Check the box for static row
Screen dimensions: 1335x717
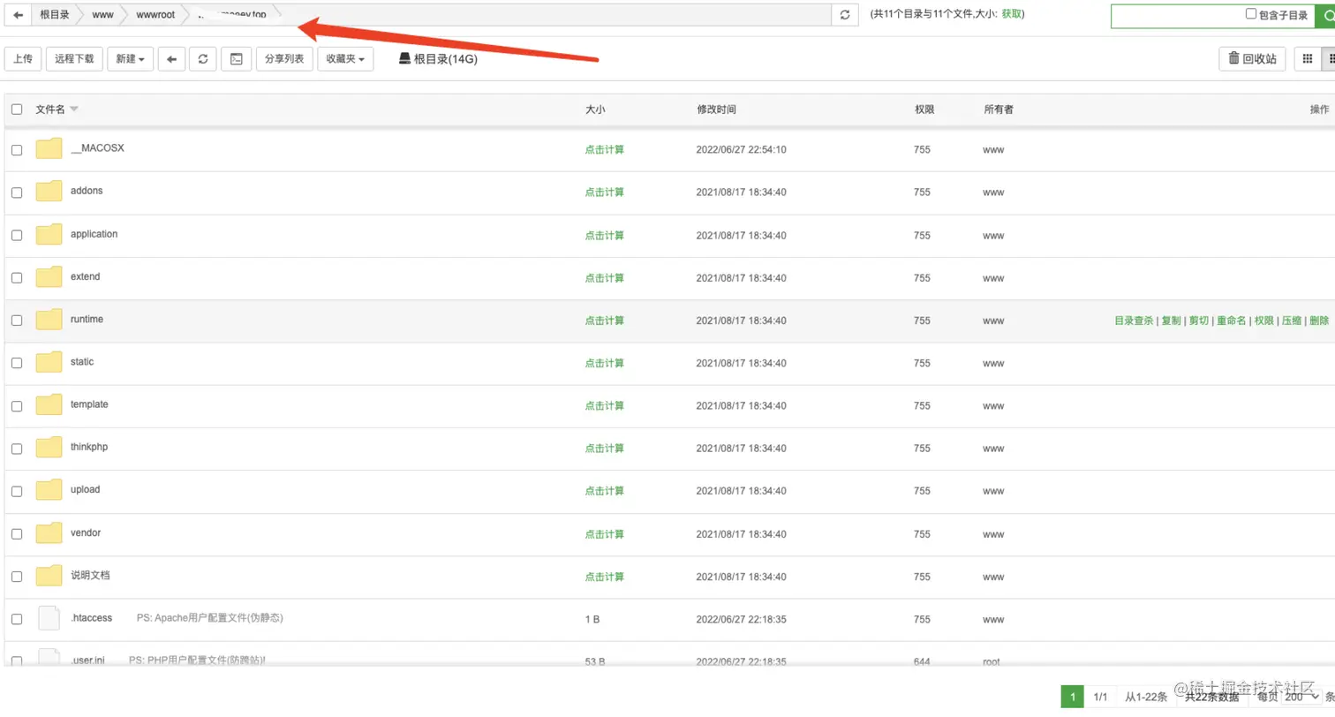coord(17,363)
